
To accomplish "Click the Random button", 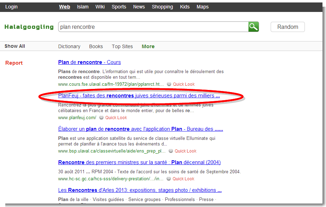I will pyautogui.click(x=288, y=27).
